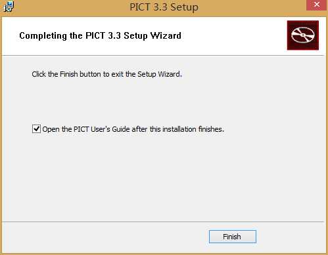The width and height of the screenshot is (328, 255).
Task: Click the word 'Setup' in the window title
Action: pyautogui.click(x=185, y=7)
